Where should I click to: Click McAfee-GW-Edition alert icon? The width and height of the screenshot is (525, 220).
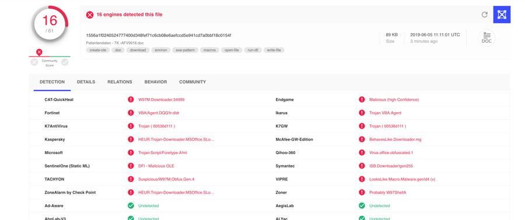pyautogui.click(x=362, y=139)
